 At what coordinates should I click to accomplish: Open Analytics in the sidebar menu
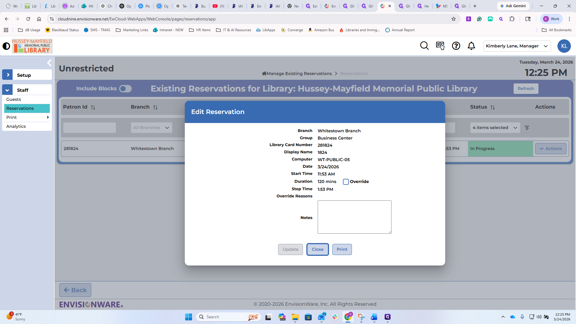[16, 126]
